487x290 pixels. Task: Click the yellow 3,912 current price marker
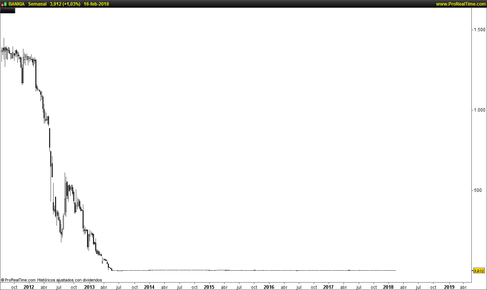(x=479, y=271)
